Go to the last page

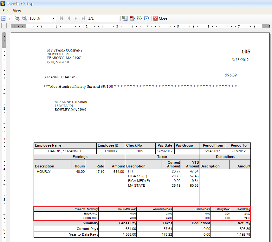[83, 18]
